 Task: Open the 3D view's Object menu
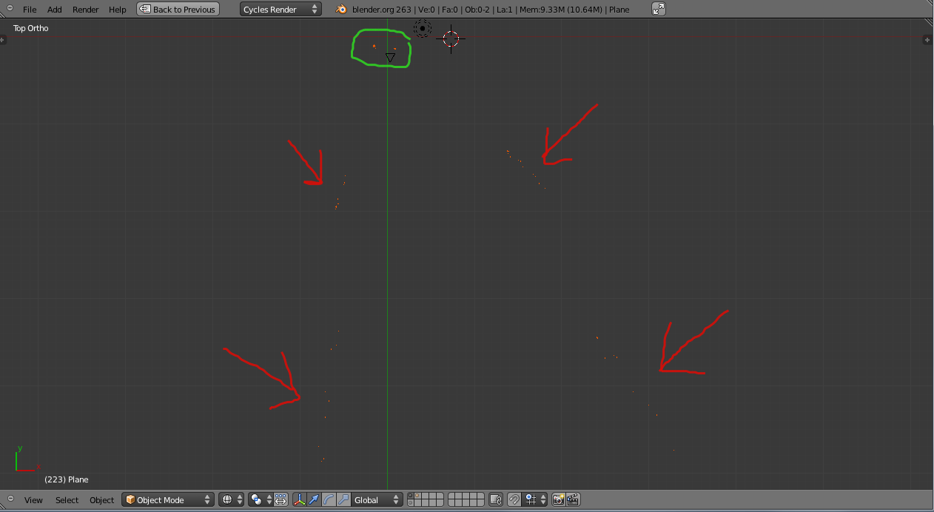[102, 500]
